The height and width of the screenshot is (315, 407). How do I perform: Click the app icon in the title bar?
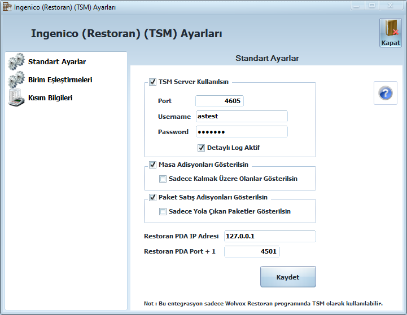(x=7, y=7)
